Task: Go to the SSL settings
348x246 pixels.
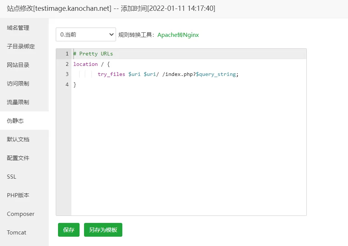Action: pos(24,177)
